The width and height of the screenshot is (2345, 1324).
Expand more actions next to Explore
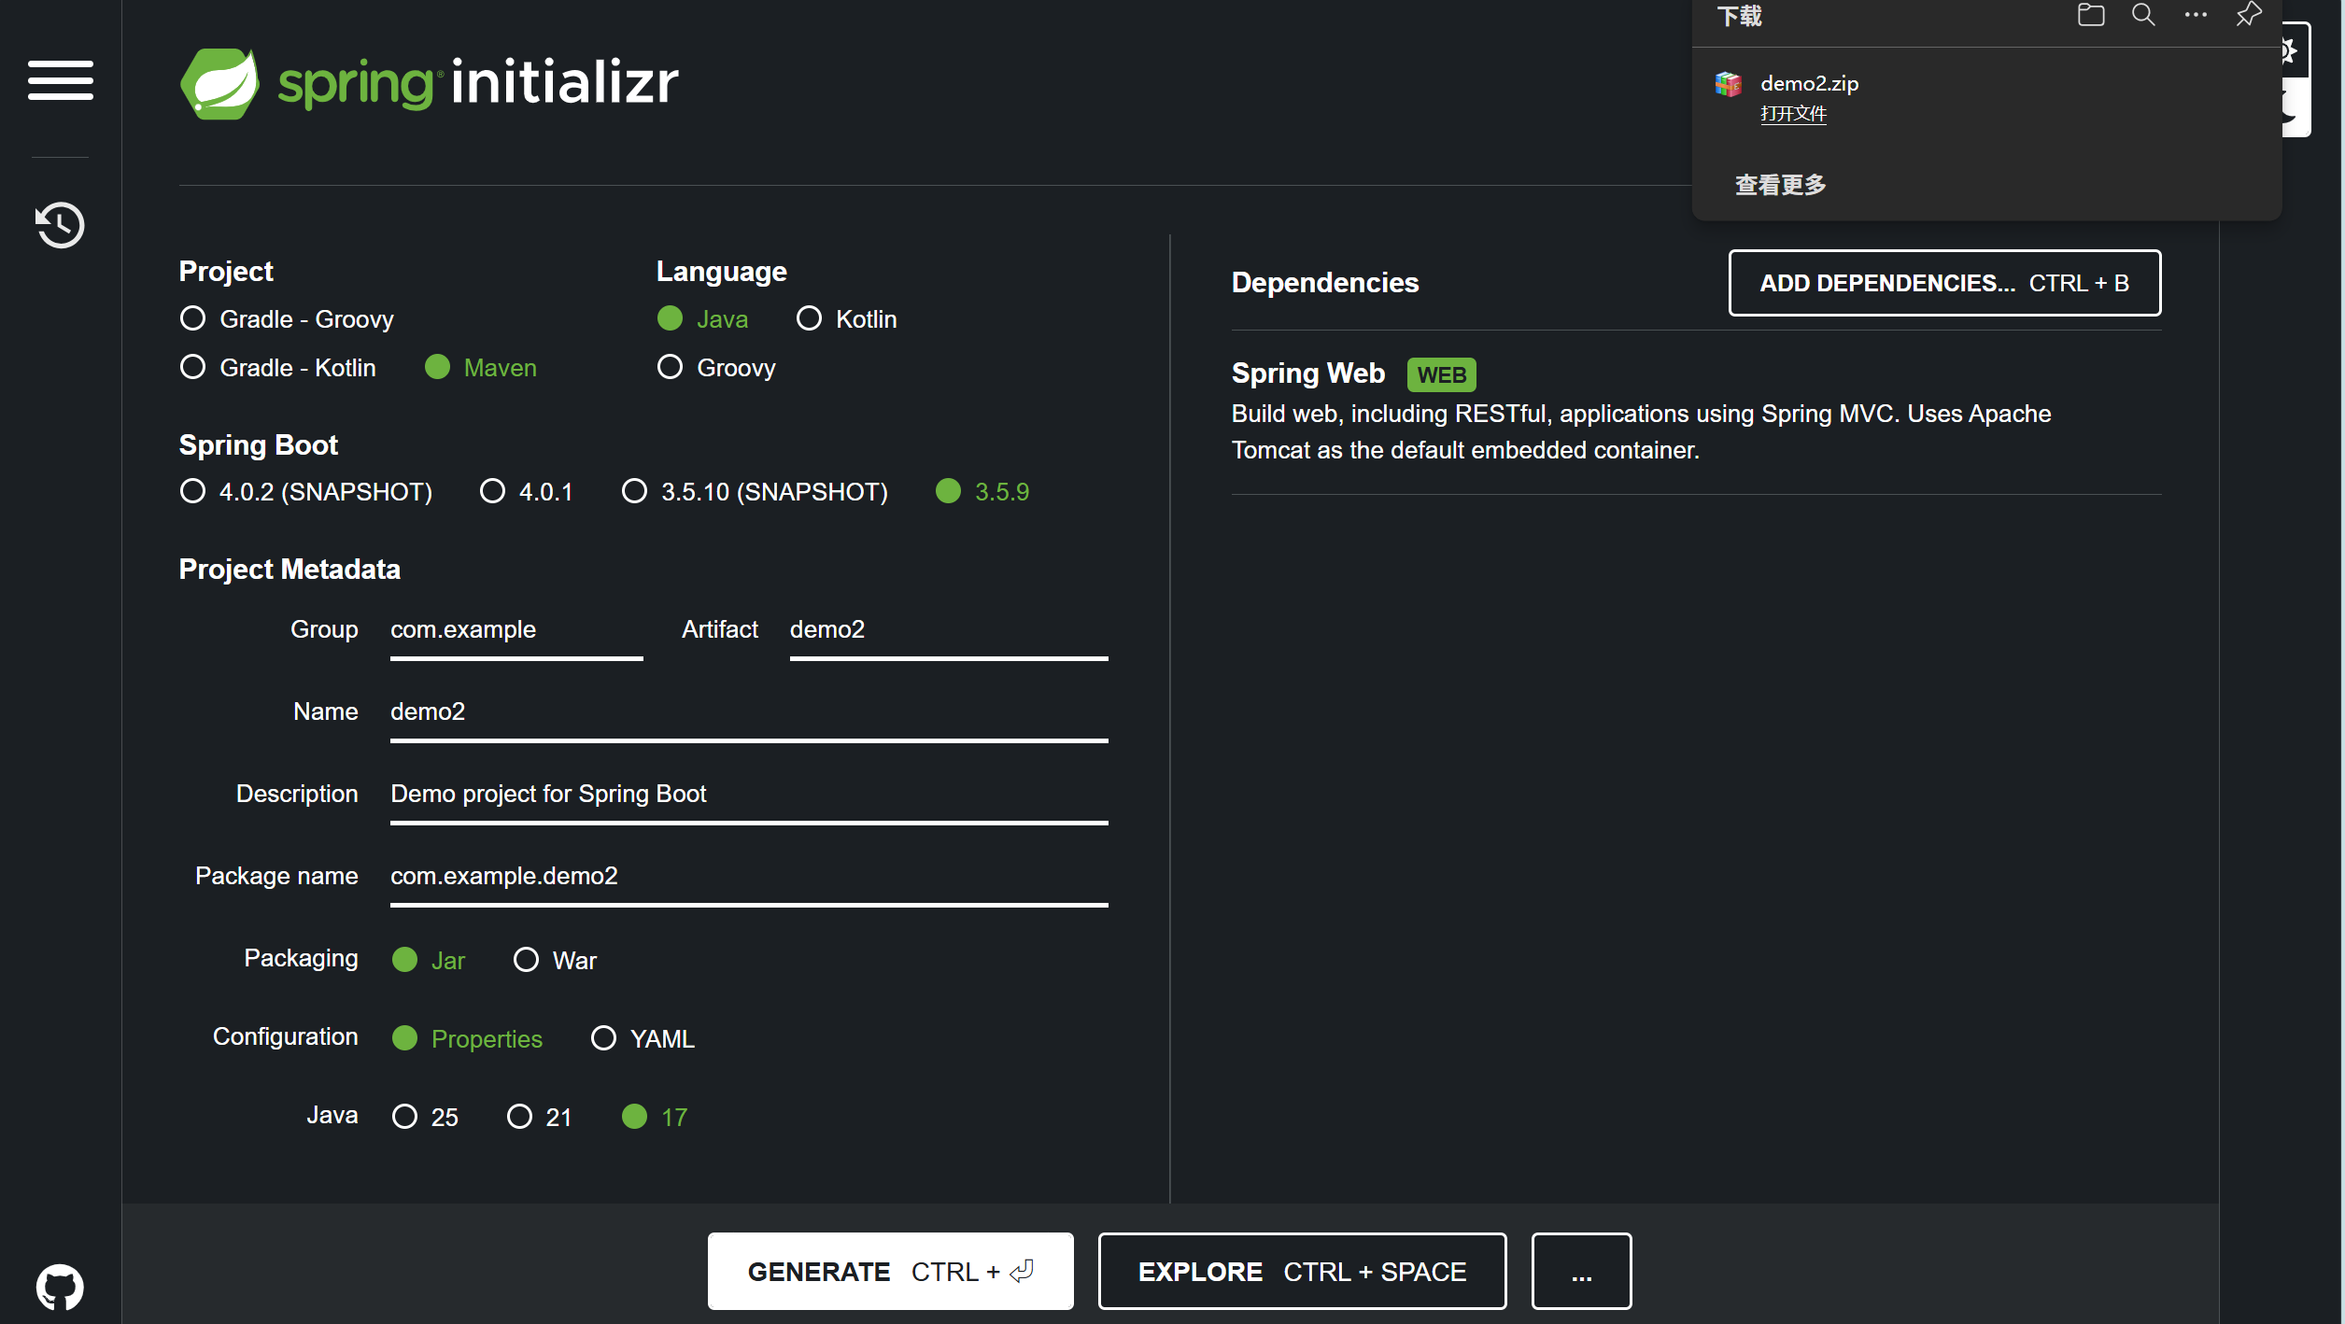tap(1581, 1272)
